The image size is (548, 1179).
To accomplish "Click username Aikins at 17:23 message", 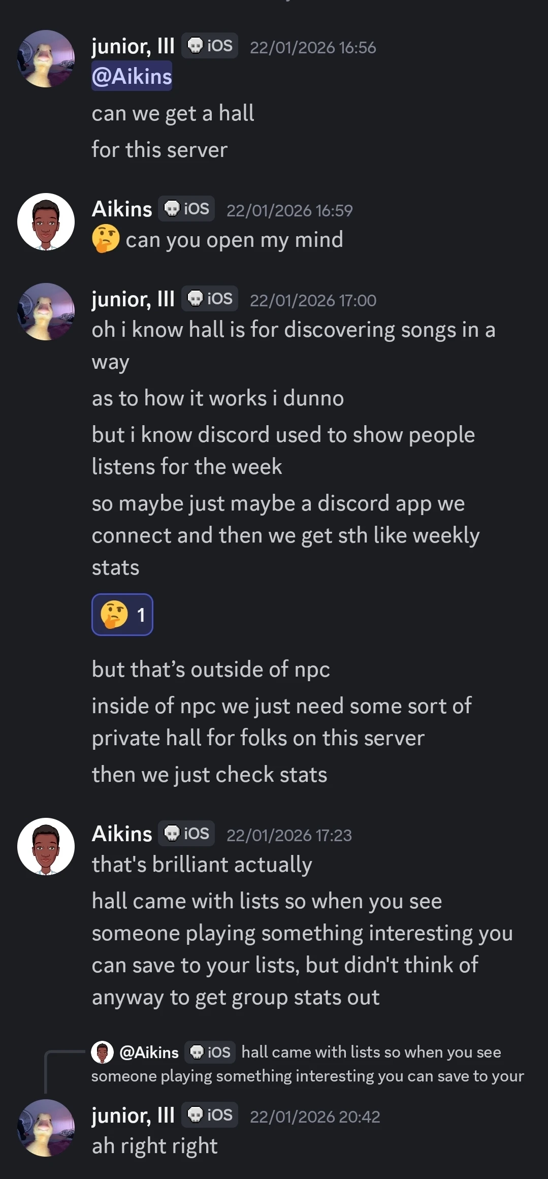I will point(122,834).
